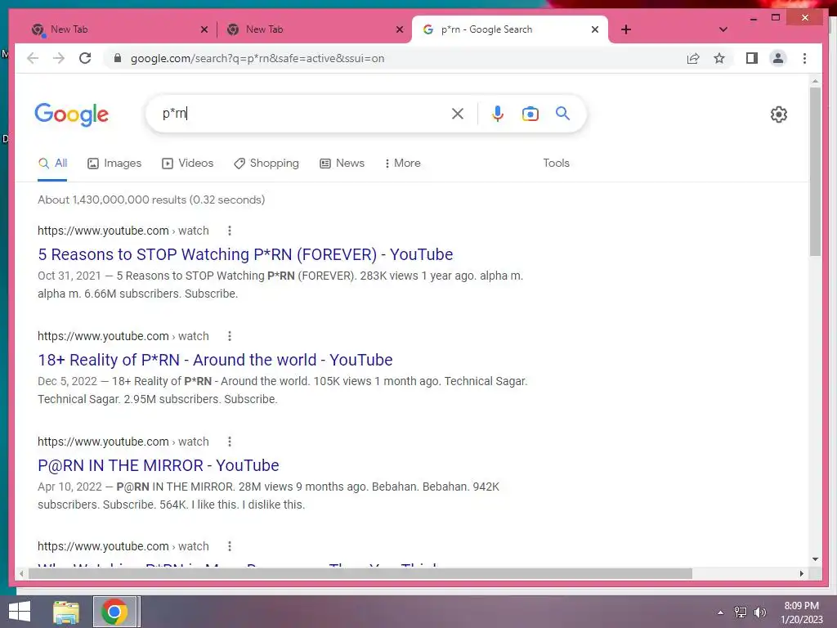Click Chrome icon in taskbar
837x628 pixels.
(114, 612)
